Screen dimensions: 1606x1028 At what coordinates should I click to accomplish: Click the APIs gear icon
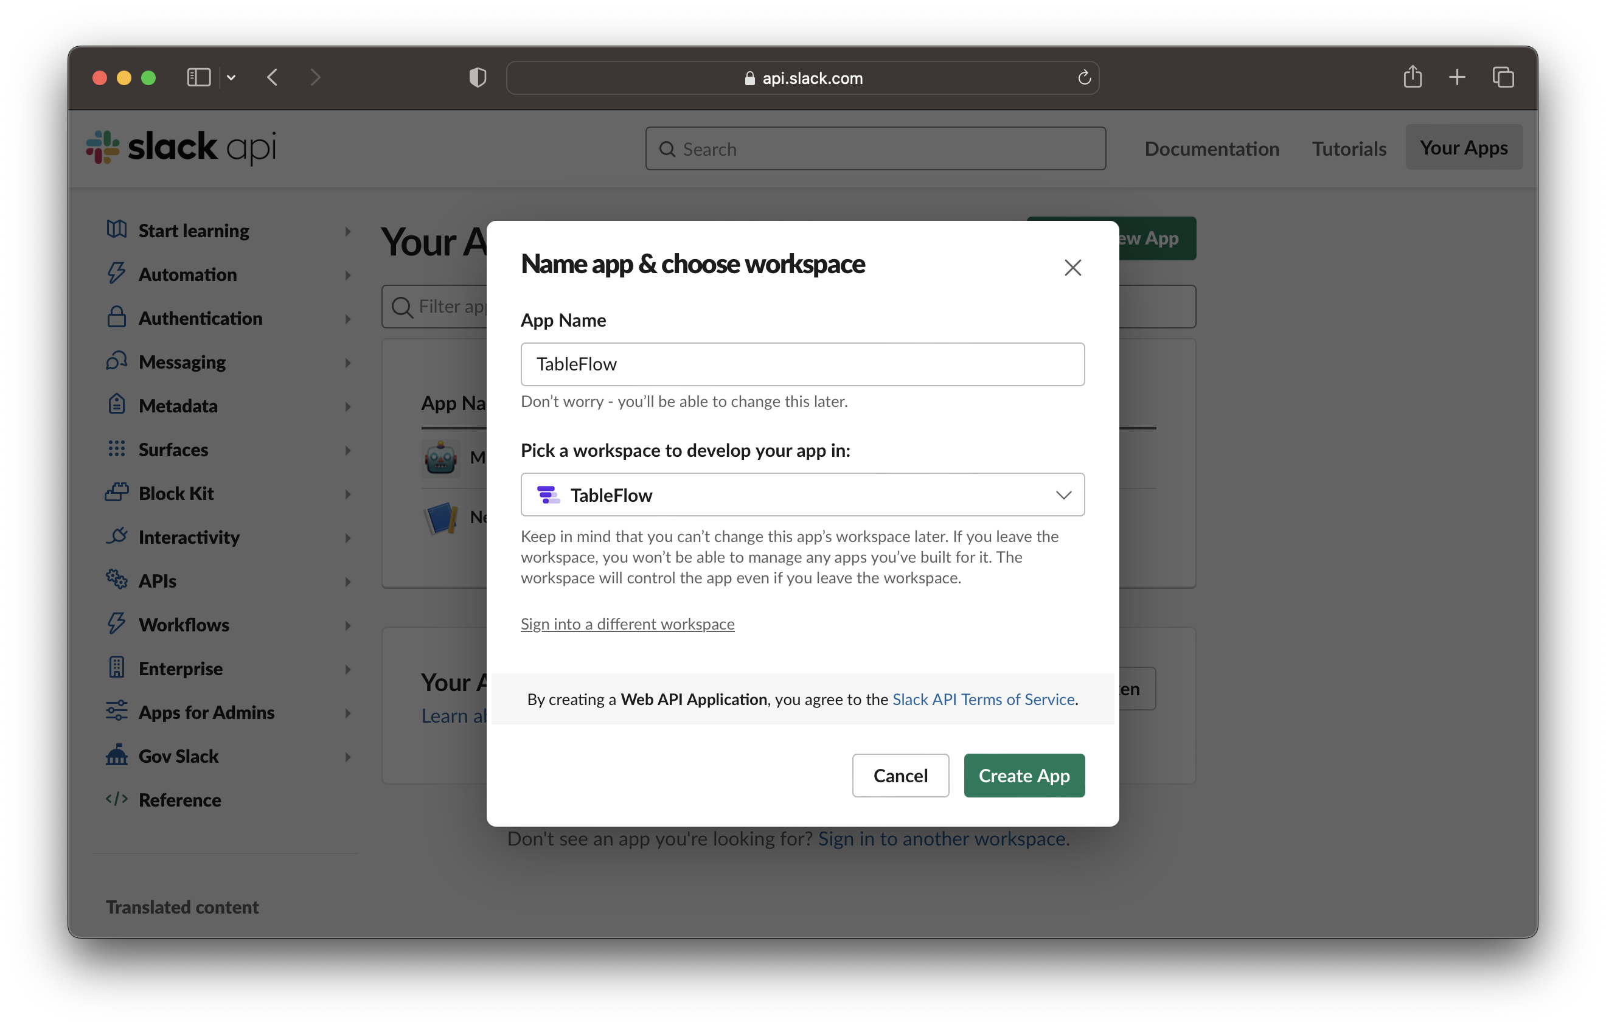[117, 580]
